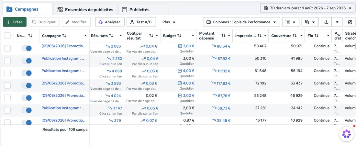Click the Modifier button

[76, 22]
